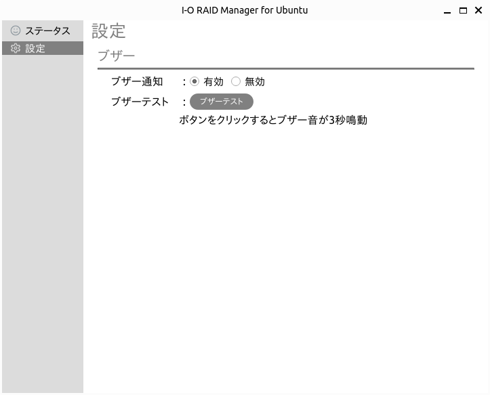
Task: Enable buzzer notification with 有効 radio
Action: (x=195, y=81)
